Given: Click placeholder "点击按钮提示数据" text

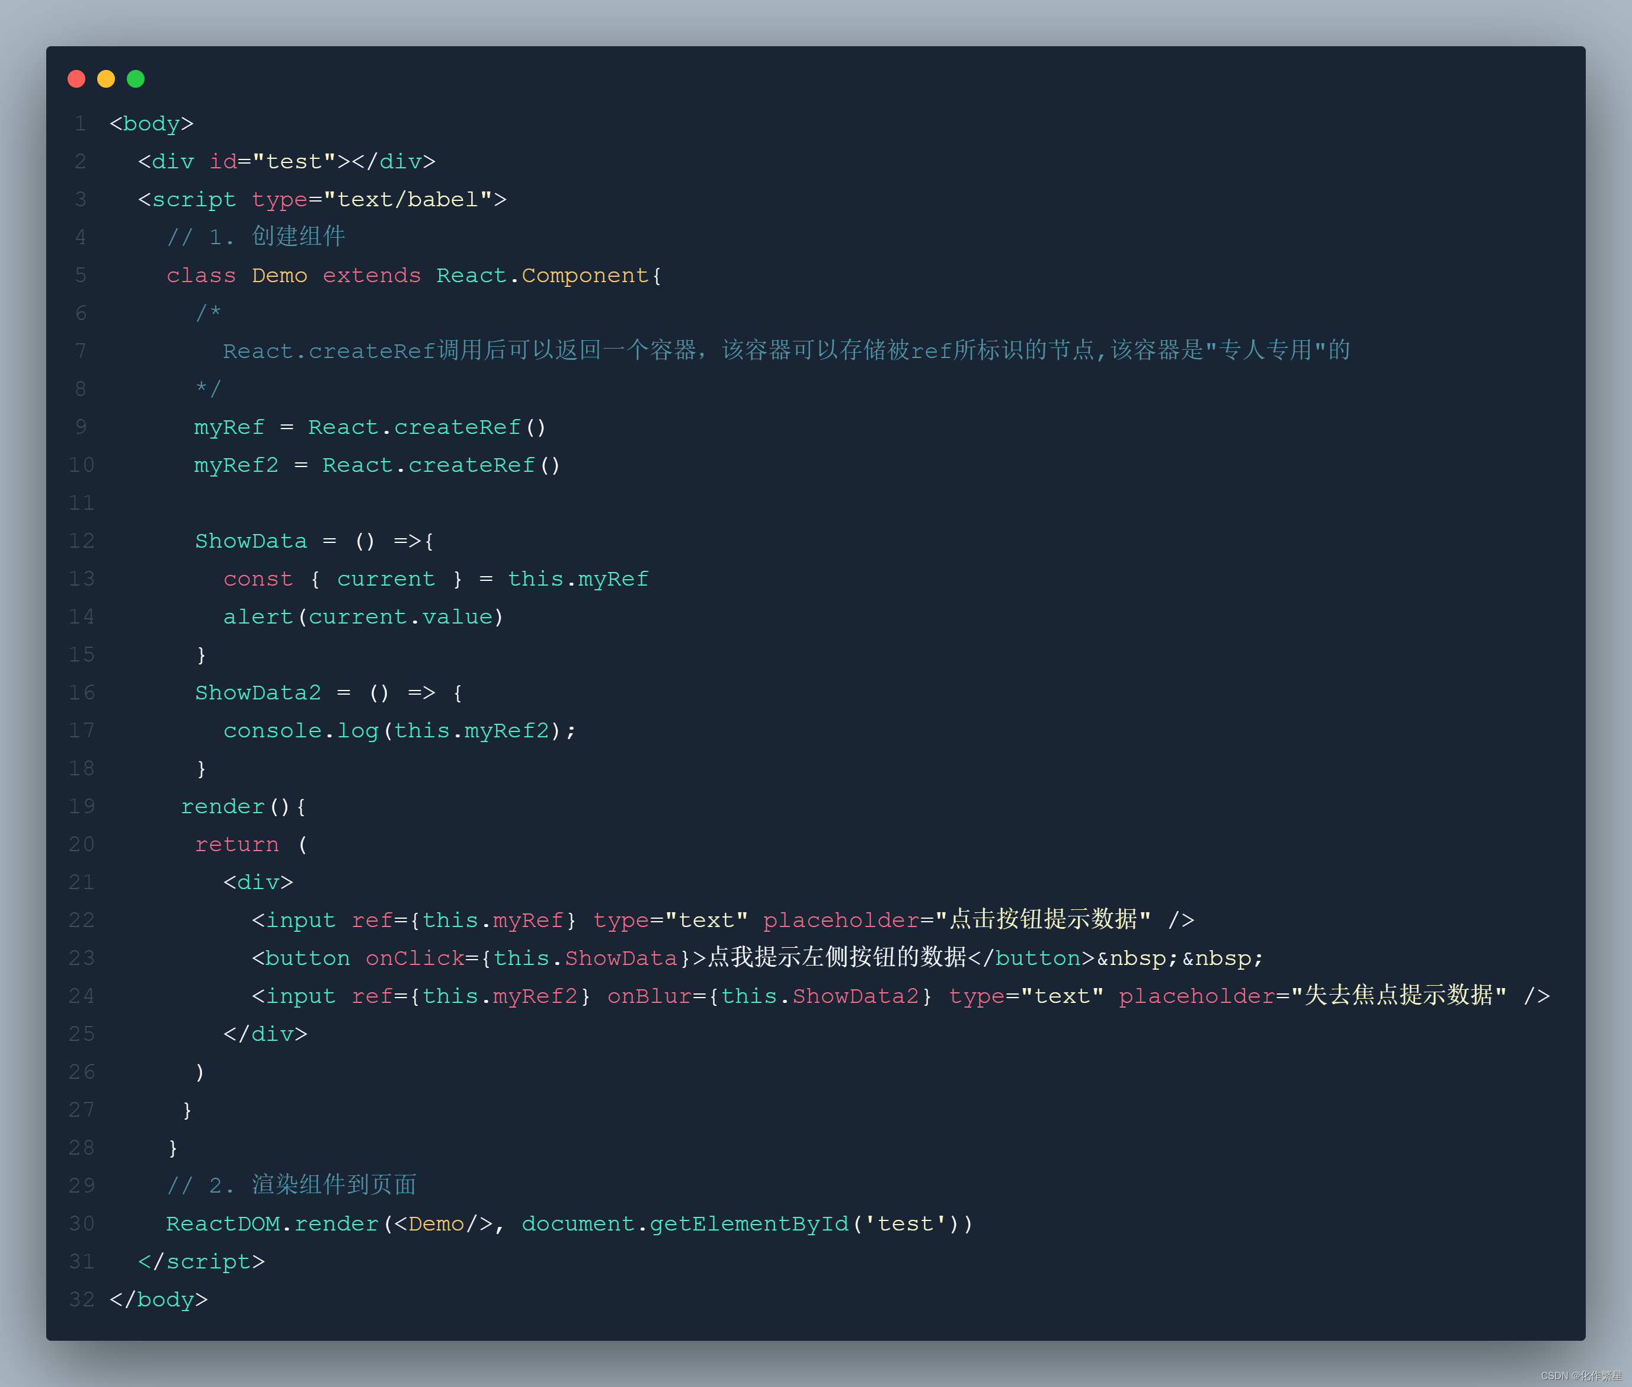Looking at the screenshot, I should point(1043,919).
